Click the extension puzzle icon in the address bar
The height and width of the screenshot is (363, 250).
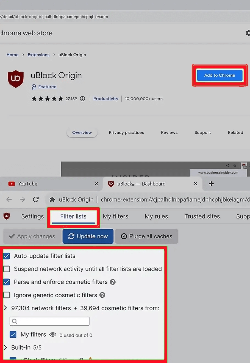[52, 200]
